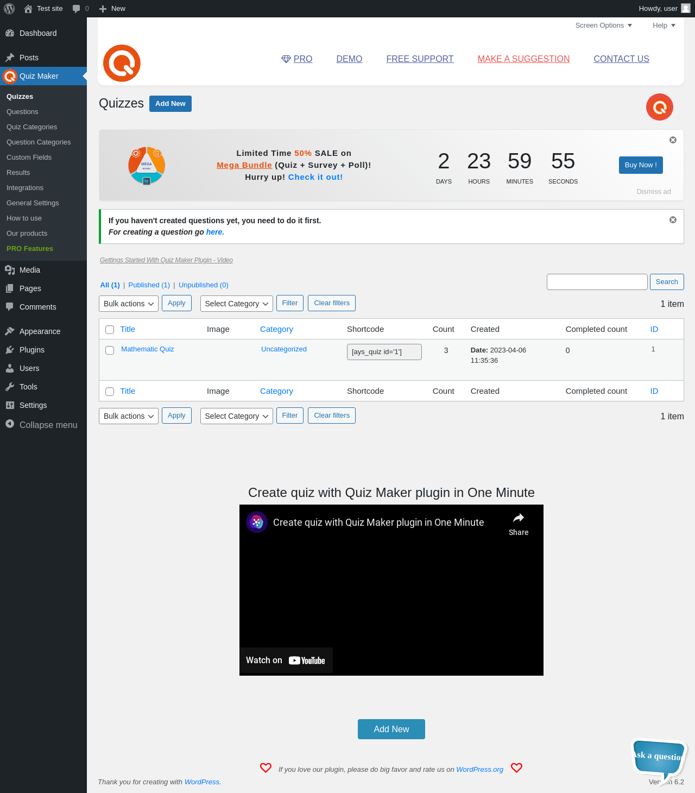Click the plus New icon in admin bar
695x793 pixels.
[x=103, y=9]
